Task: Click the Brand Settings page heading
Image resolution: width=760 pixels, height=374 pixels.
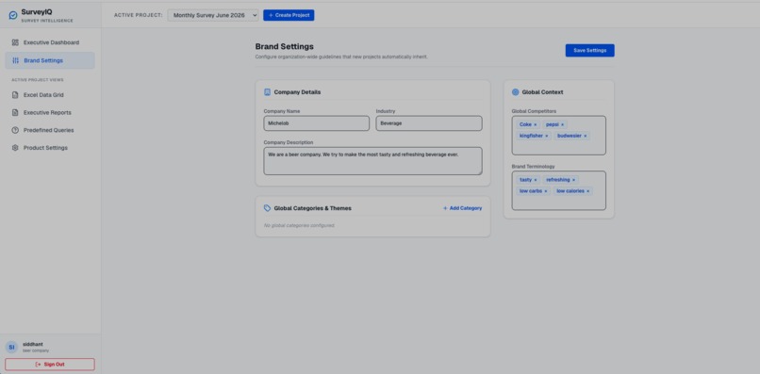Action: coord(285,46)
